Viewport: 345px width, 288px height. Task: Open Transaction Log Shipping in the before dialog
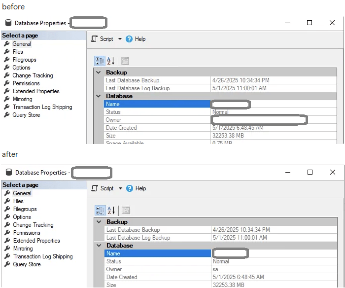tap(42, 107)
